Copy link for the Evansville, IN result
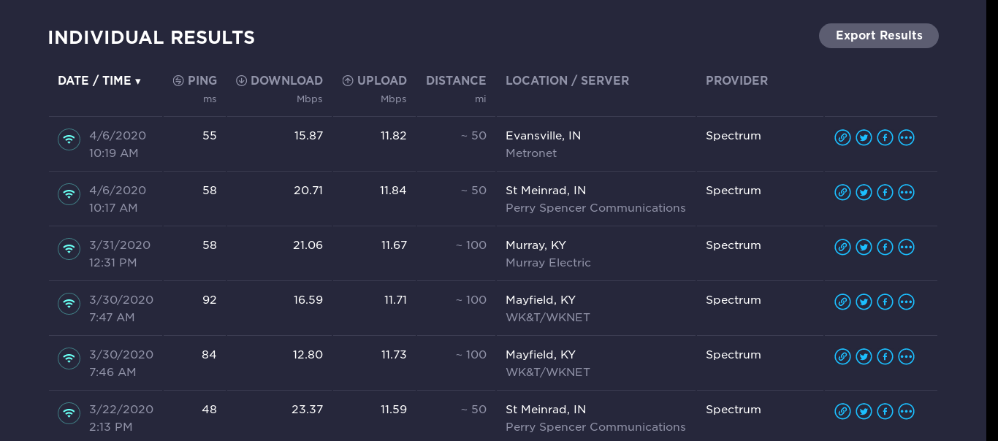The image size is (998, 441). coord(842,137)
